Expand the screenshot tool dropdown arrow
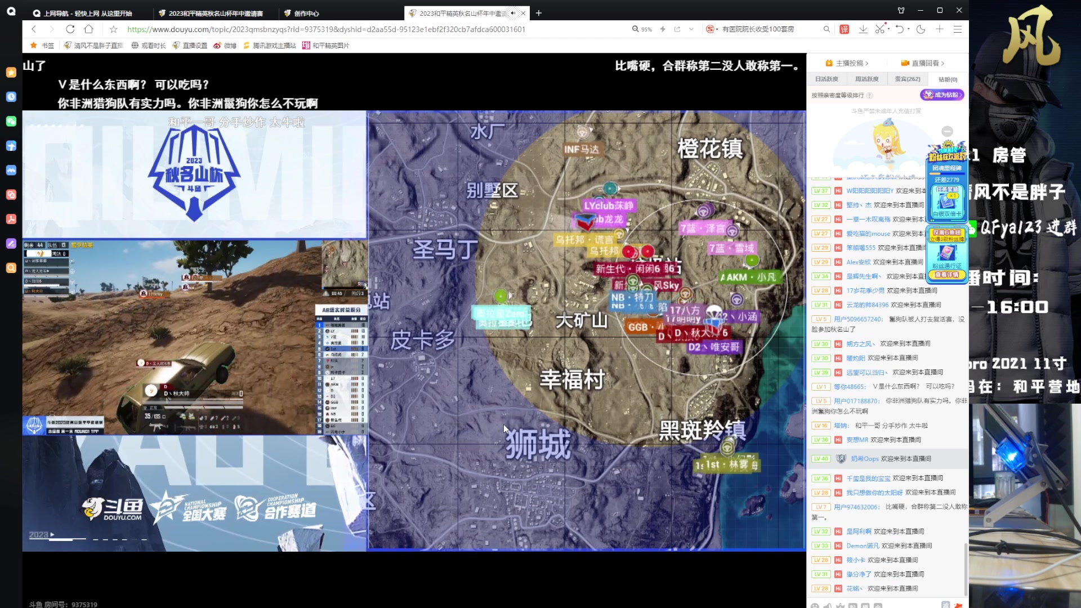1081x608 pixels. (888, 29)
